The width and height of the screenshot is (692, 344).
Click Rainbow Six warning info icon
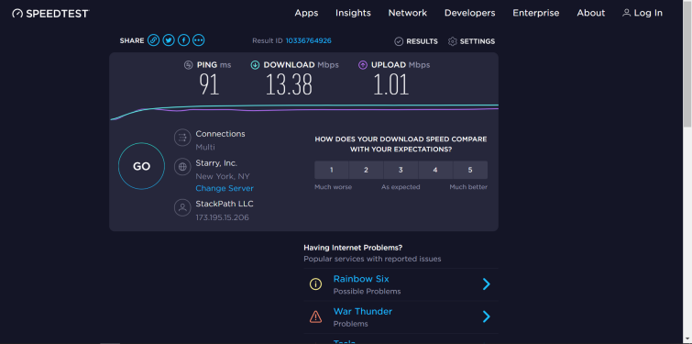click(x=315, y=284)
